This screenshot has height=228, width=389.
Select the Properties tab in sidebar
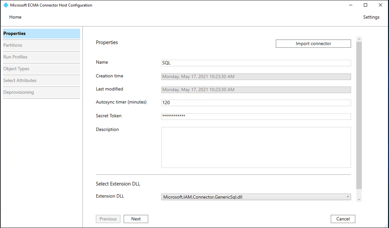pyautogui.click(x=41, y=33)
